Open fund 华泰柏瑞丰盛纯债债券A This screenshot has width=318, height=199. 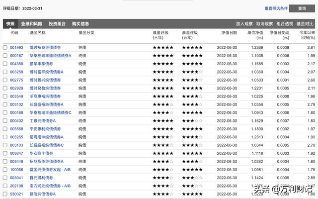51,56
